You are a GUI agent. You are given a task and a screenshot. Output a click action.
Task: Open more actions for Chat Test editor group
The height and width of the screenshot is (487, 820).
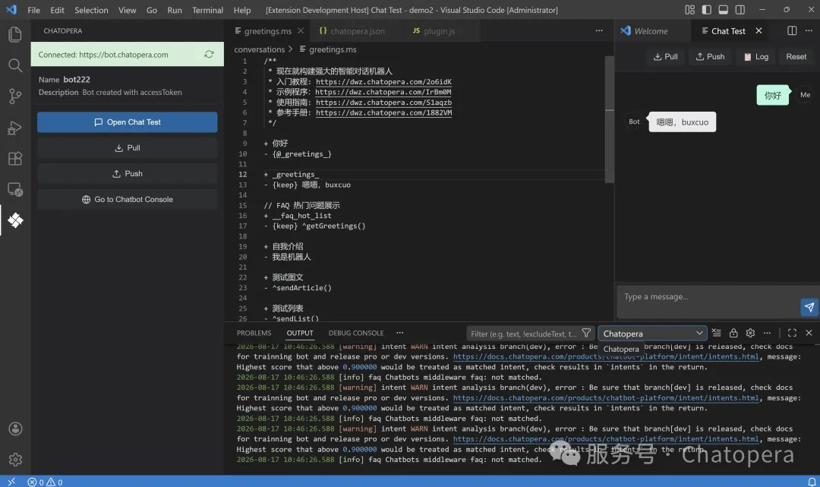point(809,31)
